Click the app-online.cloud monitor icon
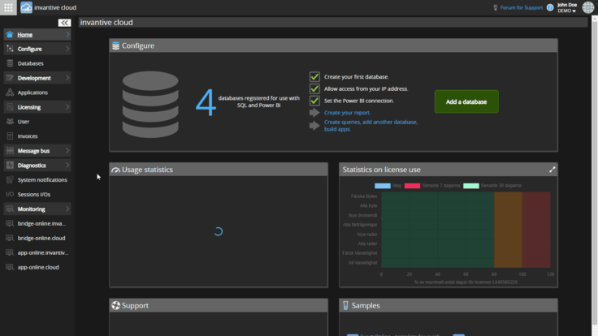 pos(10,267)
